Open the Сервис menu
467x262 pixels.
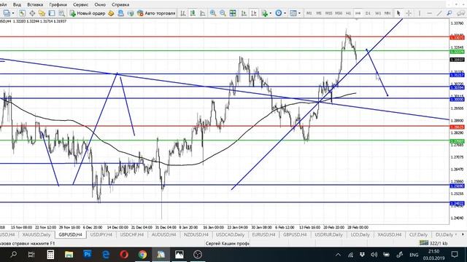pos(80,4)
